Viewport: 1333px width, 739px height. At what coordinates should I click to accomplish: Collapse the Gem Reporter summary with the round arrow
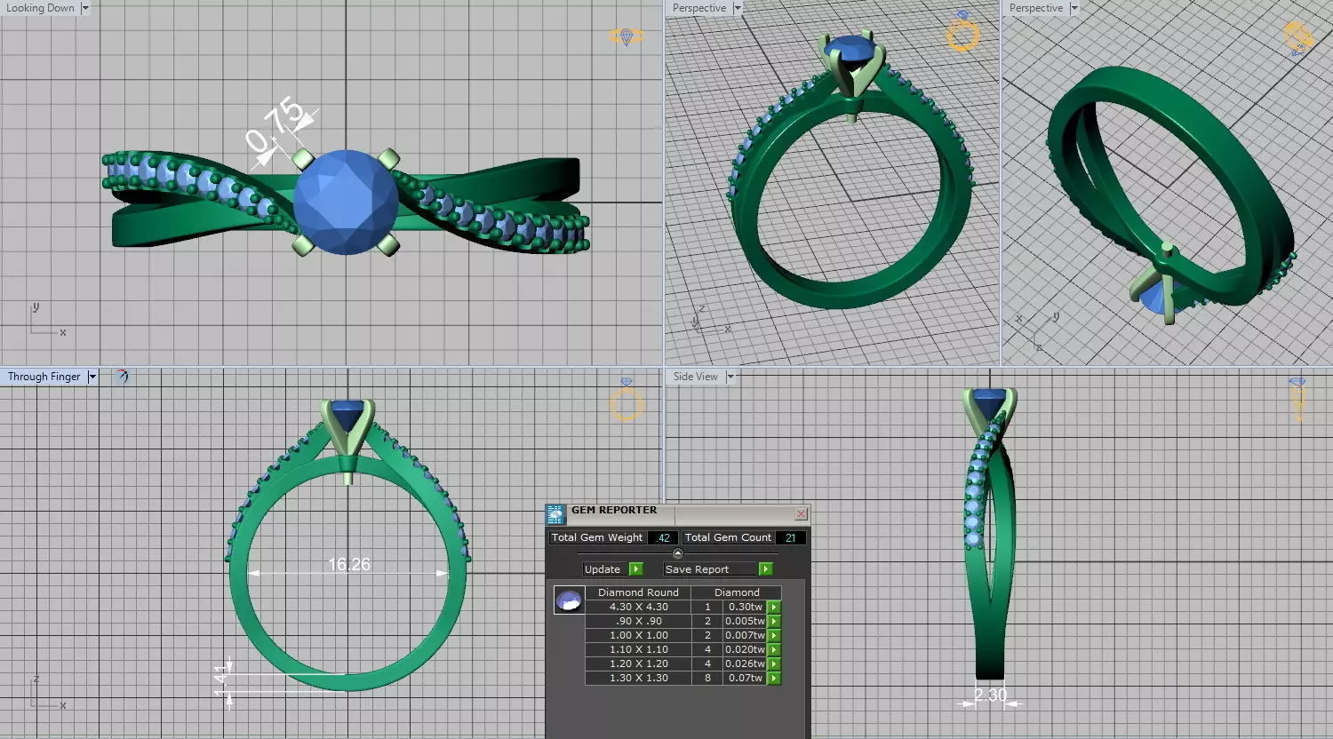tap(678, 553)
